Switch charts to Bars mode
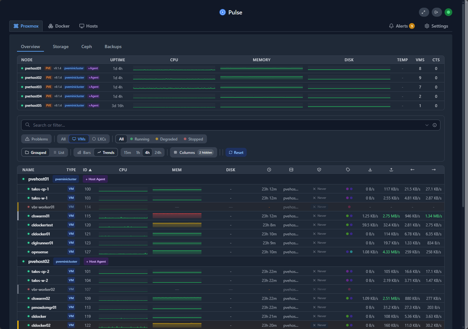The height and width of the screenshot is (329, 468). point(84,152)
